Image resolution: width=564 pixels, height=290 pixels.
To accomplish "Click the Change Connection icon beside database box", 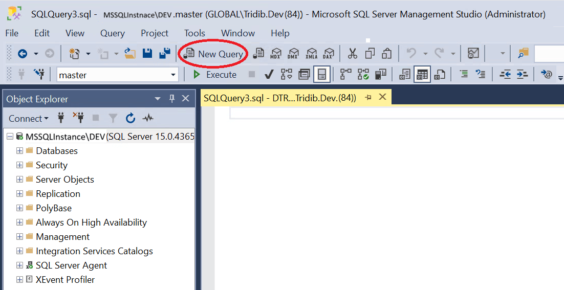I will pos(39,74).
